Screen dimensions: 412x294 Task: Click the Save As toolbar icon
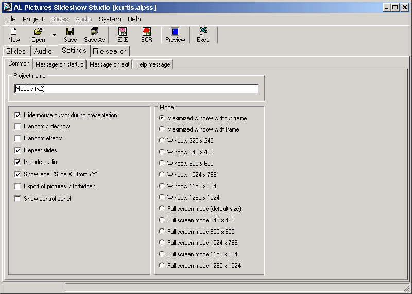(x=94, y=31)
